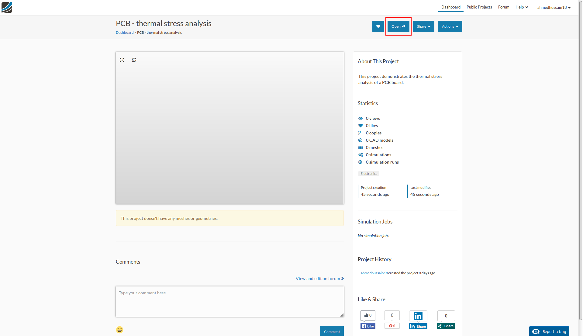Screen dimensions: 583x336
Task: Open the emoji picker smiley
Action: [x=119, y=330]
